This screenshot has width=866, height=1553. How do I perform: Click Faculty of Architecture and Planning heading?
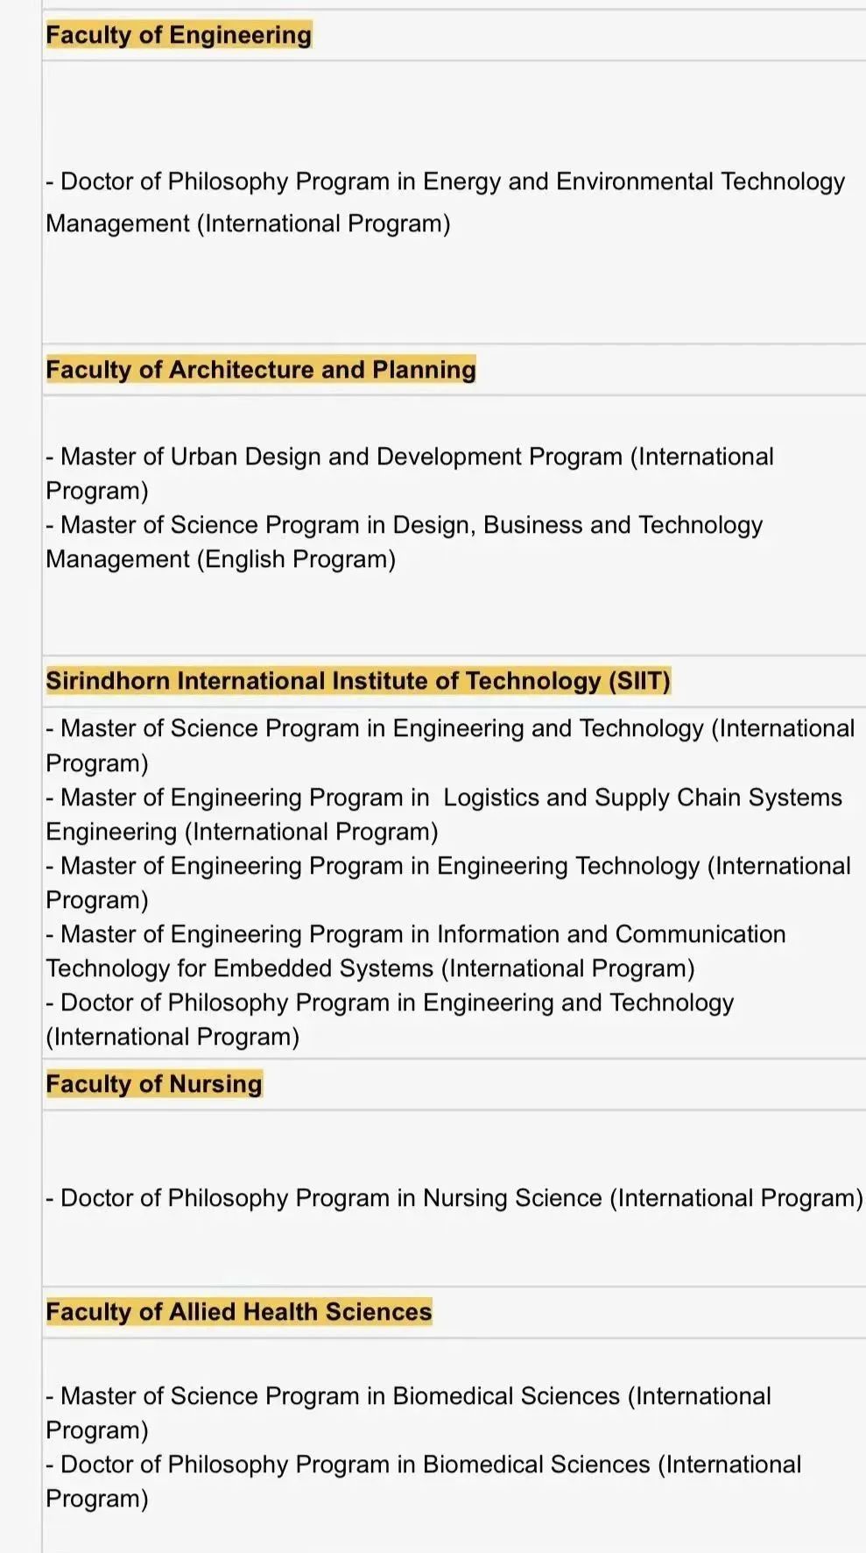[x=261, y=370]
